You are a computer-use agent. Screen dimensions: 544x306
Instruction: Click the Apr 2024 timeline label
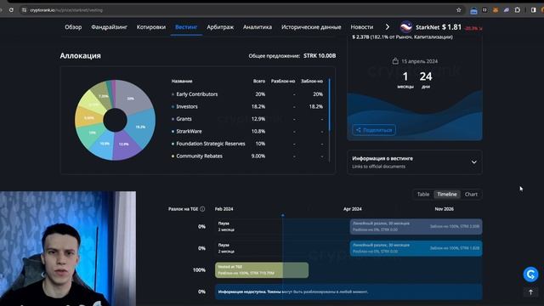coord(353,209)
